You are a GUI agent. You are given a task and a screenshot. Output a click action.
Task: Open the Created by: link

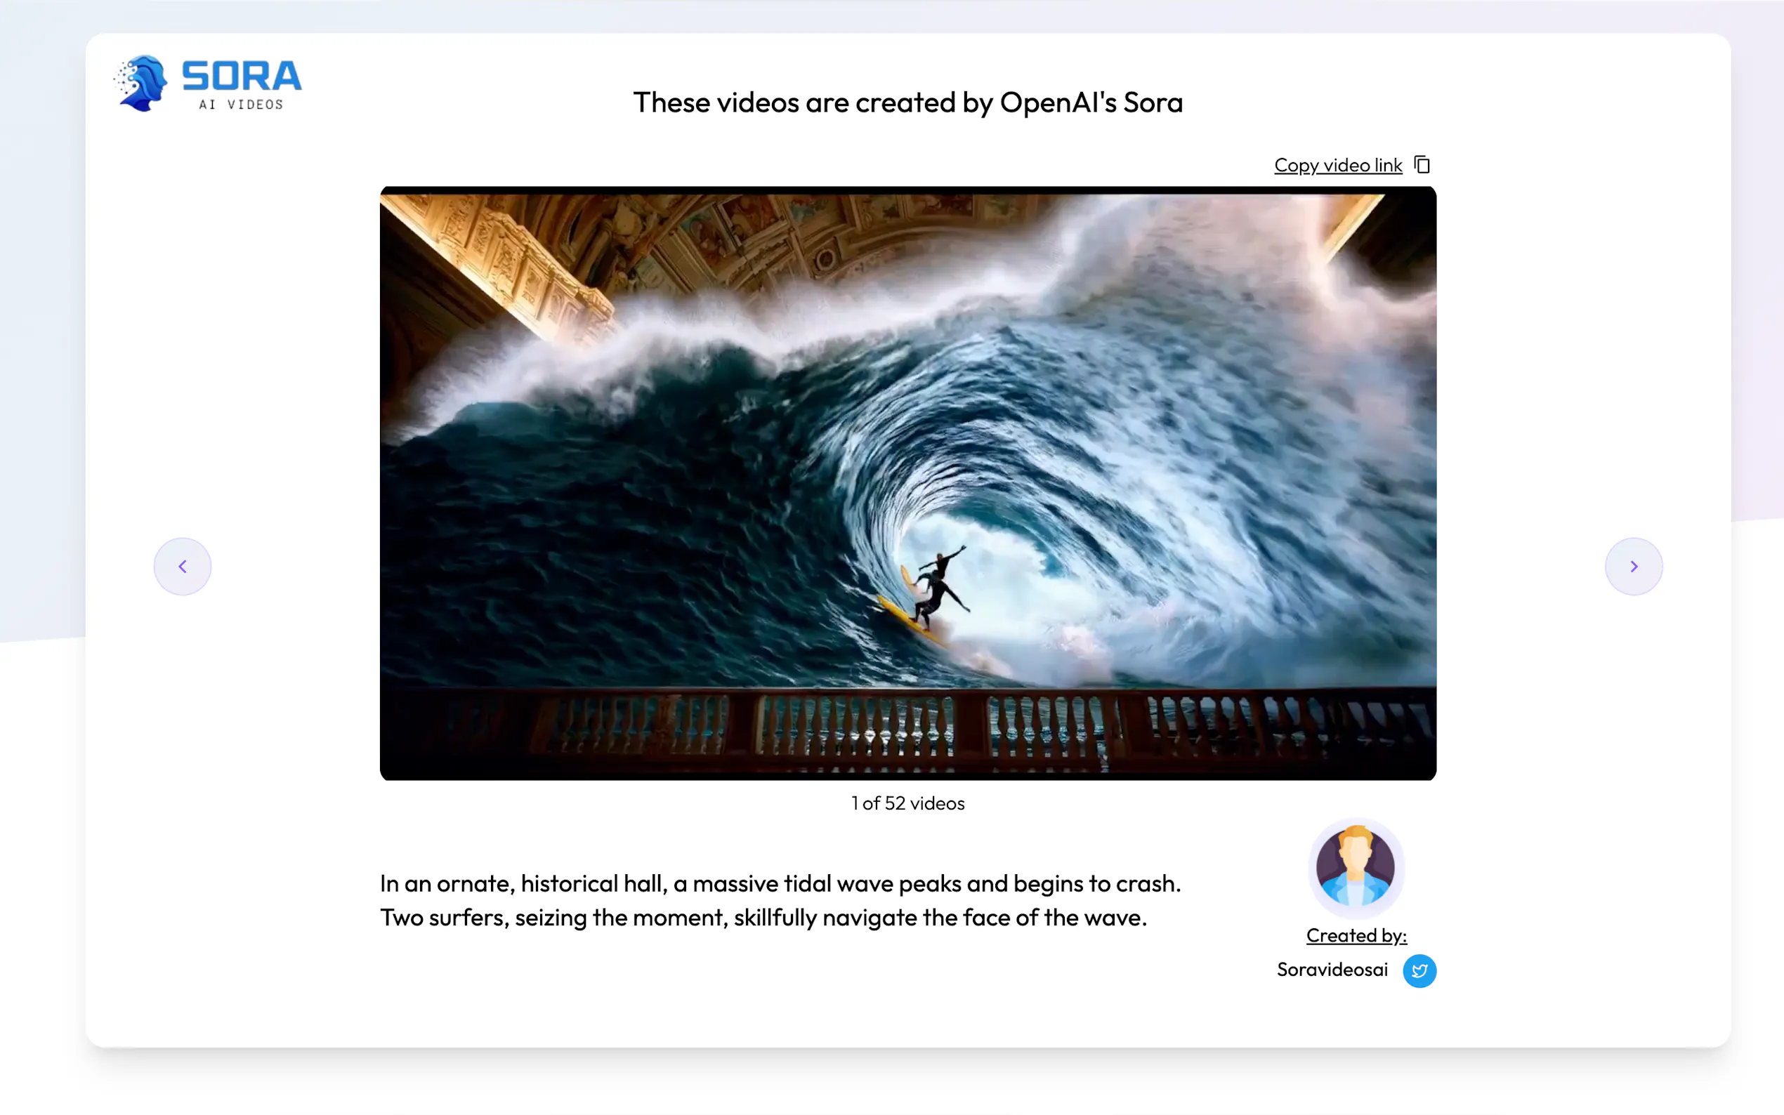coord(1356,935)
